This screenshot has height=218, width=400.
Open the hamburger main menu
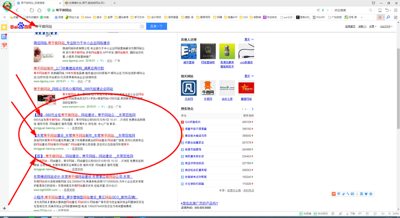(x=396, y=10)
